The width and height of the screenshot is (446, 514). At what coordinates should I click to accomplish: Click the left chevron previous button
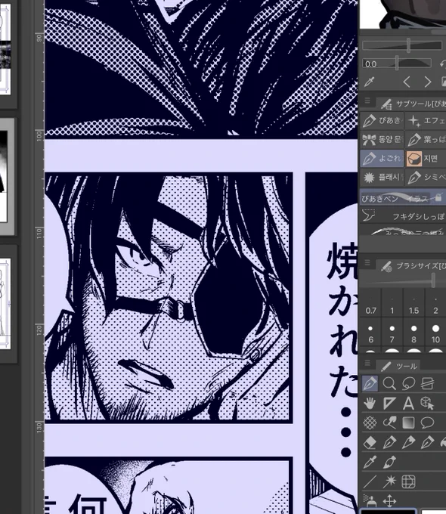[x=407, y=82]
